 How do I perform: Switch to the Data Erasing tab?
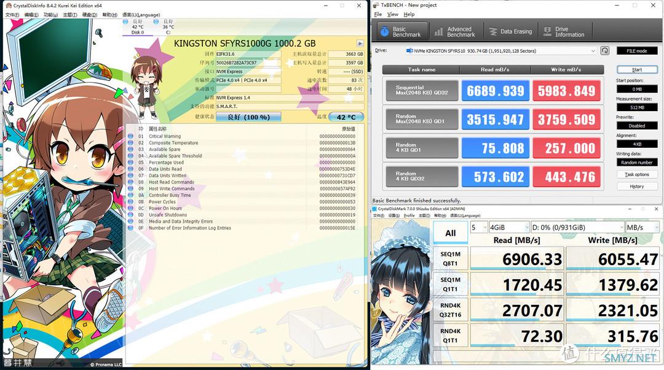tap(510, 32)
